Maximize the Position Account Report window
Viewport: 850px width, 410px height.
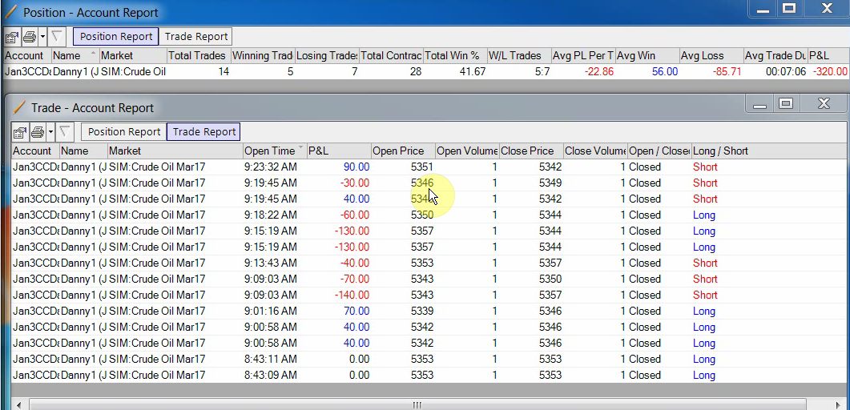[789, 9]
